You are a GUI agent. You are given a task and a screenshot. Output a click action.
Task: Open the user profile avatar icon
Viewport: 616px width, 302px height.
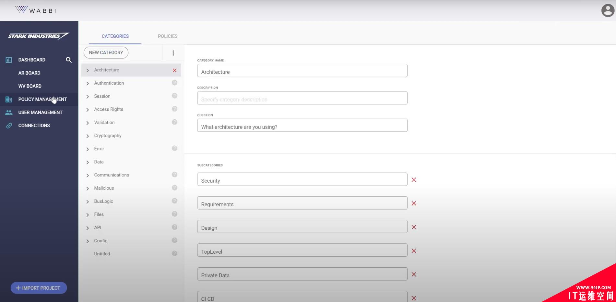pyautogui.click(x=608, y=10)
